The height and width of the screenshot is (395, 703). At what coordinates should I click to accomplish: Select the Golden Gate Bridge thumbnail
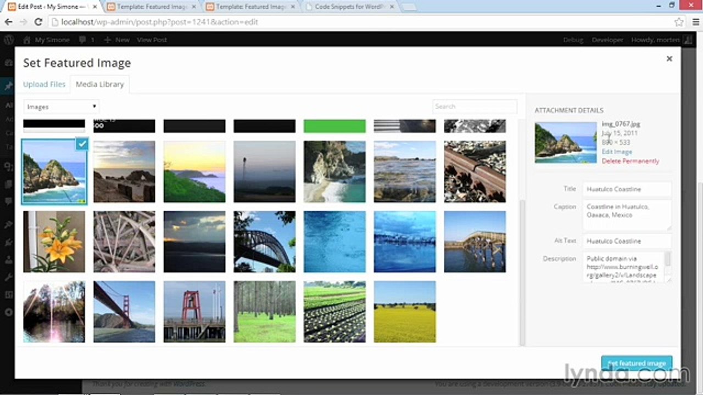[x=124, y=312]
